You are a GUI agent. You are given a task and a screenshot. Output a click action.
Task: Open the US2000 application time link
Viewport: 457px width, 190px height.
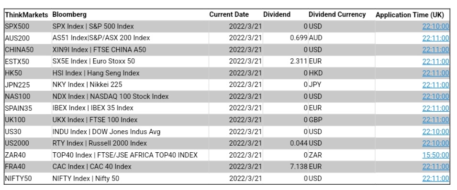tap(436, 143)
